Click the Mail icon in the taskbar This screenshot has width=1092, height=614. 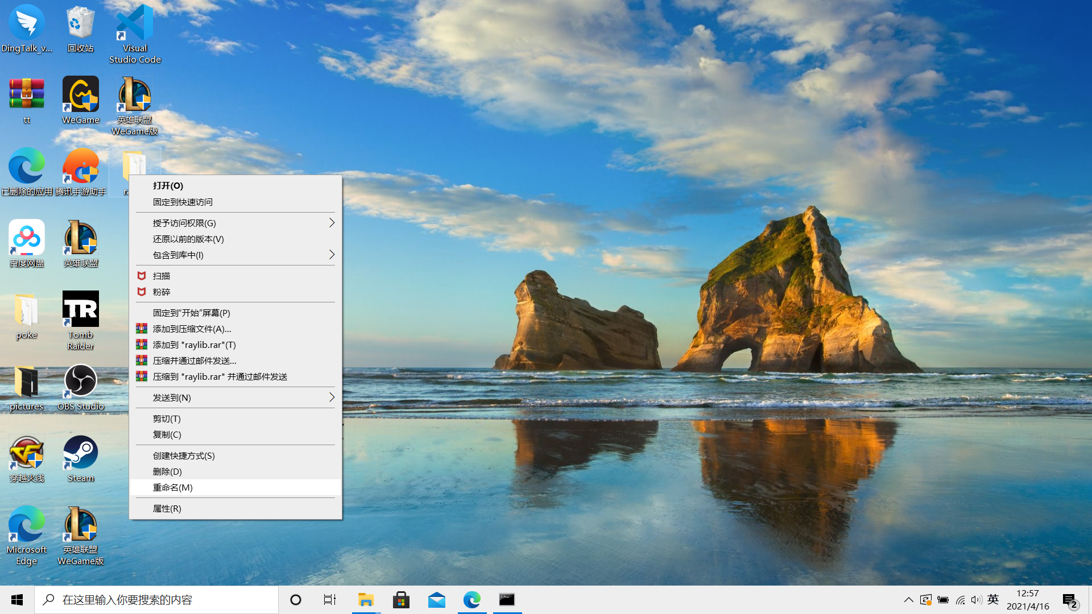click(x=436, y=600)
